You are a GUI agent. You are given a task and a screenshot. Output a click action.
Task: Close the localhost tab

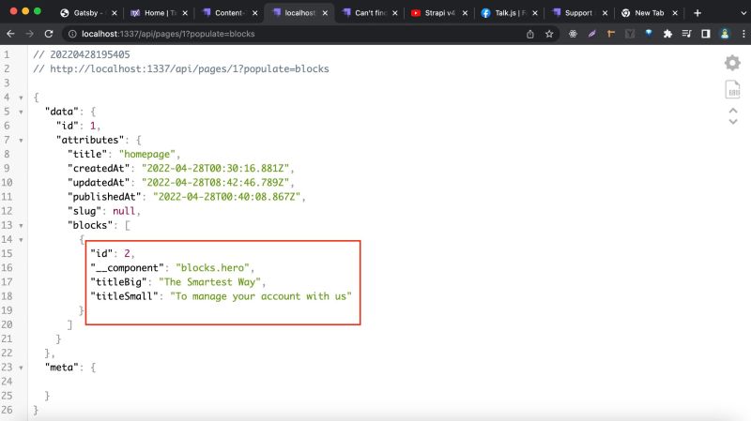point(325,13)
